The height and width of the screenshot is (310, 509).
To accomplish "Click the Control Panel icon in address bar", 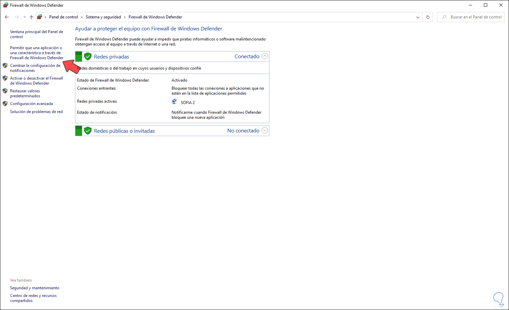I will pos(40,17).
